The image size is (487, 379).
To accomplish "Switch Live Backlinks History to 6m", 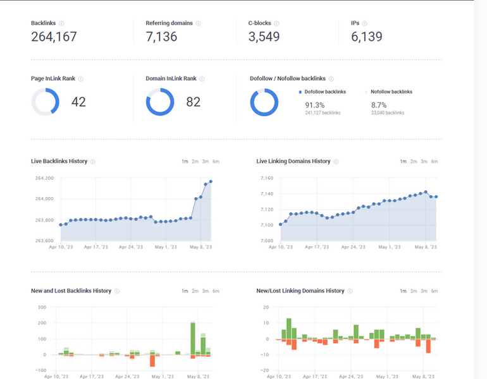I will point(216,162).
